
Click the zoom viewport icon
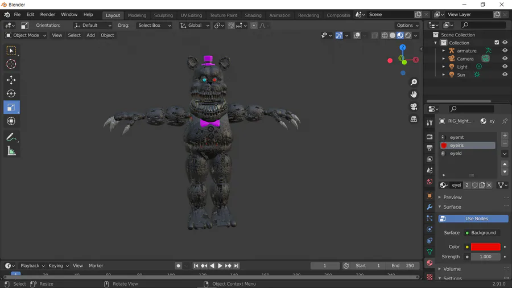414,83
